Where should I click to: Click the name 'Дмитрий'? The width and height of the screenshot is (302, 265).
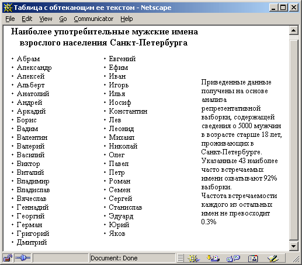pyautogui.click(x=32, y=242)
